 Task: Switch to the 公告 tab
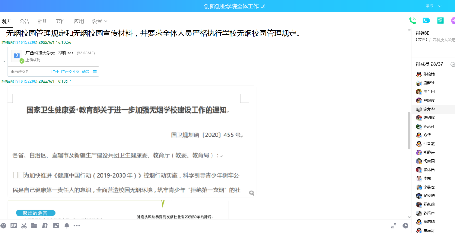pyautogui.click(x=25, y=21)
